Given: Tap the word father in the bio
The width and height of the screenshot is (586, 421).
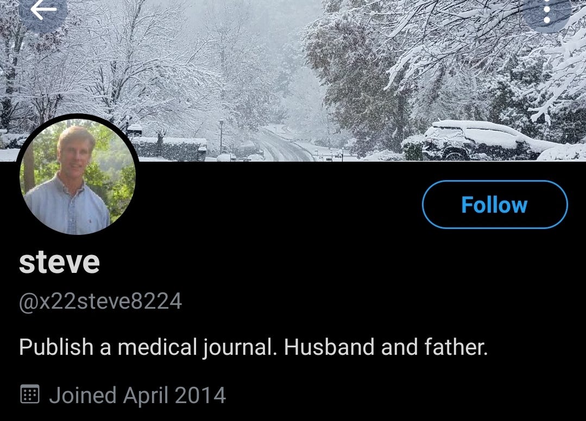Looking at the screenshot, I should 456,347.
